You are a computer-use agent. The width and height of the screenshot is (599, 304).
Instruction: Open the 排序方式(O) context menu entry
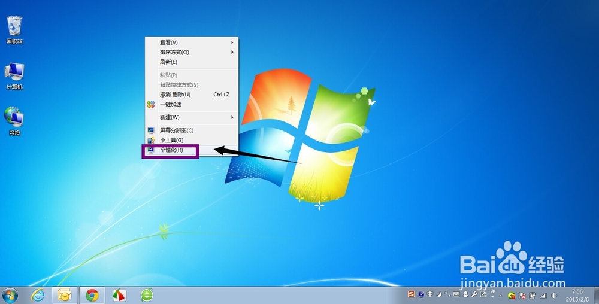192,52
